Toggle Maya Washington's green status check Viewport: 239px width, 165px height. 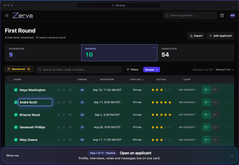[x=16, y=90]
